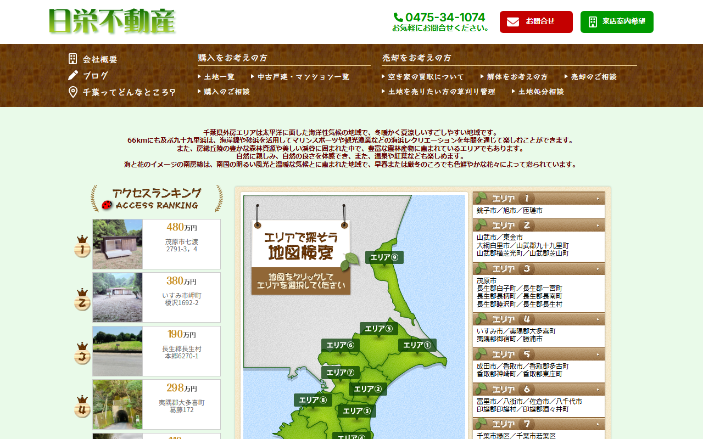Viewport: 703px width, 439px height.
Task: Select the エリア② marker on the map
Action: [368, 389]
